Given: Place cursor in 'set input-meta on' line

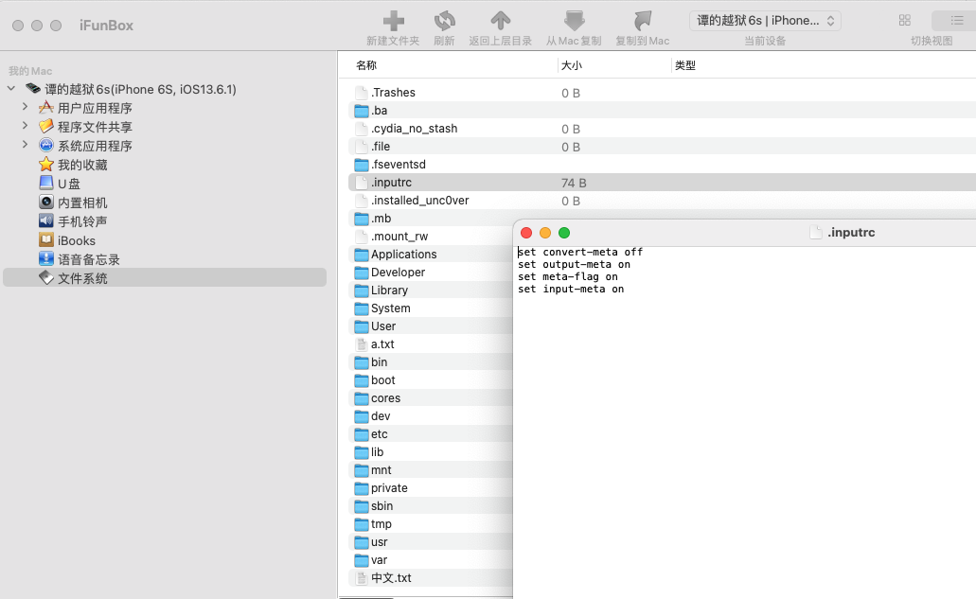Looking at the screenshot, I should click(x=571, y=290).
